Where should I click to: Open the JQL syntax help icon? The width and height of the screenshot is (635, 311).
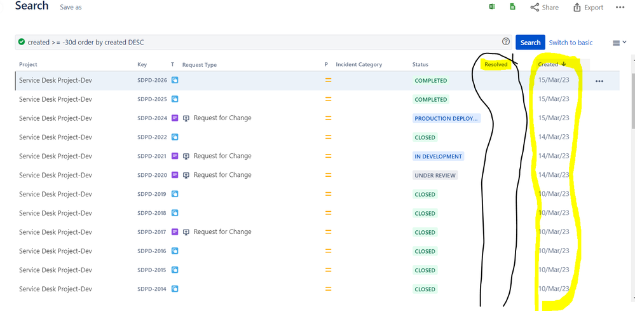[506, 42]
